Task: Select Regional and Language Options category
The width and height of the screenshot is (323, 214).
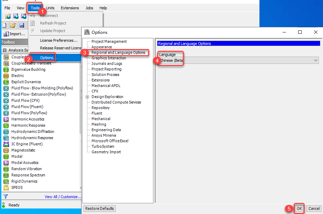Action: click(x=118, y=52)
